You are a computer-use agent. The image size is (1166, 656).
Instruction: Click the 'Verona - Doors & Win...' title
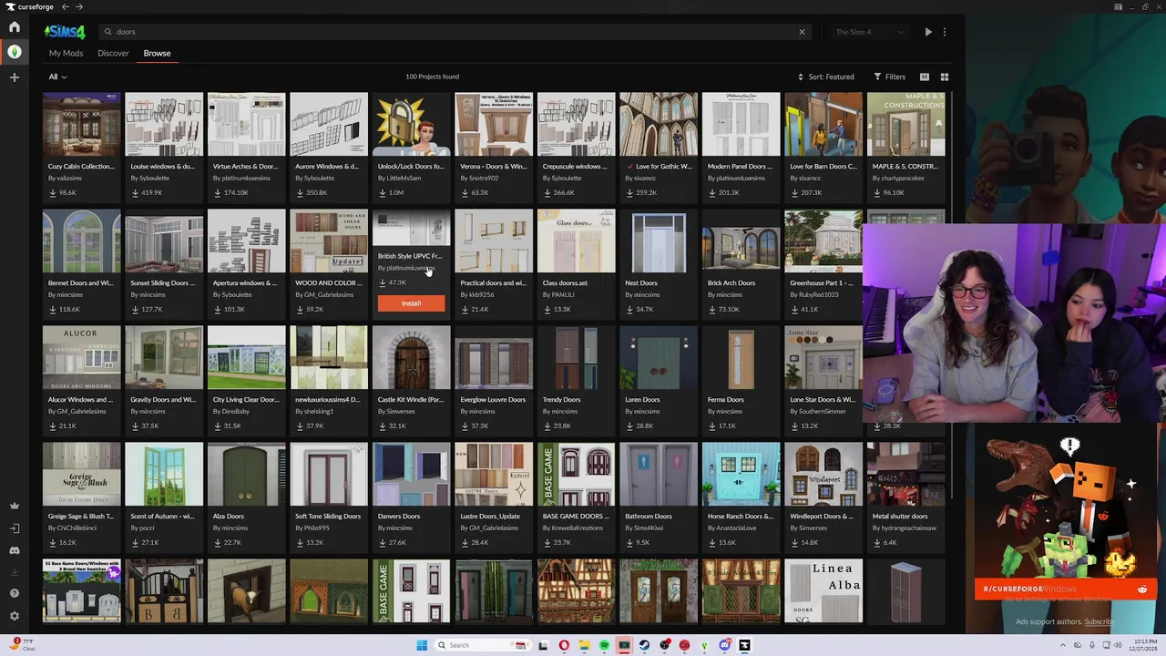(493, 167)
